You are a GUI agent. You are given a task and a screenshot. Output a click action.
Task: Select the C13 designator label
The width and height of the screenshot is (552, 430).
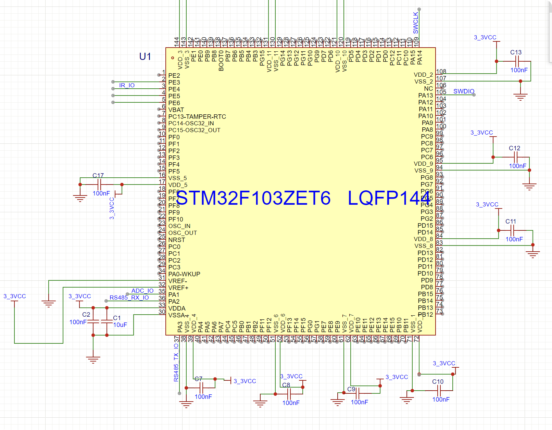click(516, 52)
